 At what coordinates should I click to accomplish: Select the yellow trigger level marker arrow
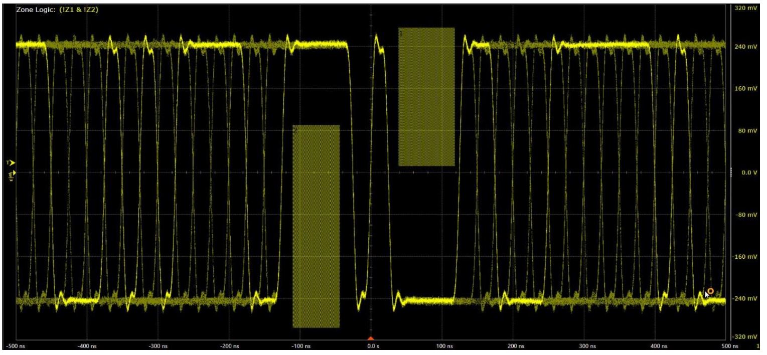click(11, 161)
